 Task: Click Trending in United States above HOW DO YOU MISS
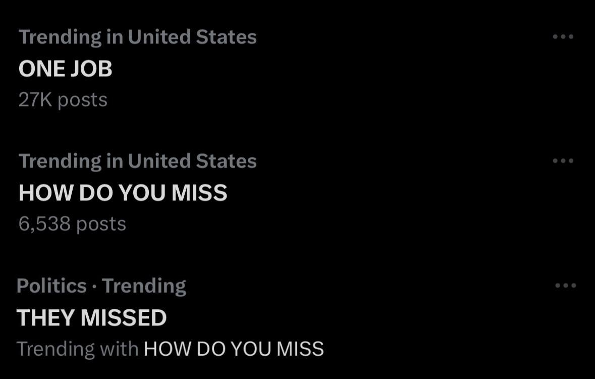pos(137,161)
